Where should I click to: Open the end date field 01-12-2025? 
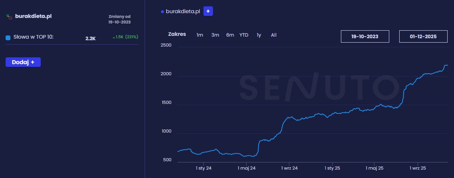point(423,36)
